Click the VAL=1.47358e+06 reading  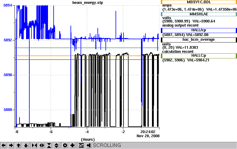[221, 9]
